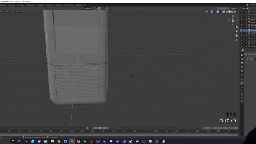Image resolution: width=256 pixels, height=144 pixels.
Task: Open the snapping options dropdown
Action: 103,8
